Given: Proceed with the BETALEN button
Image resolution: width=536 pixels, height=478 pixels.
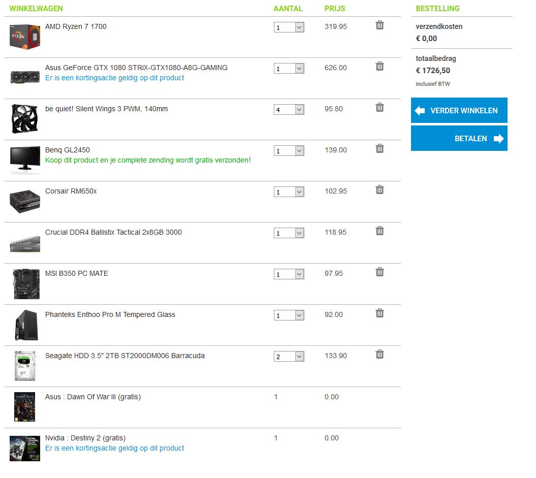Looking at the screenshot, I should click(x=459, y=138).
